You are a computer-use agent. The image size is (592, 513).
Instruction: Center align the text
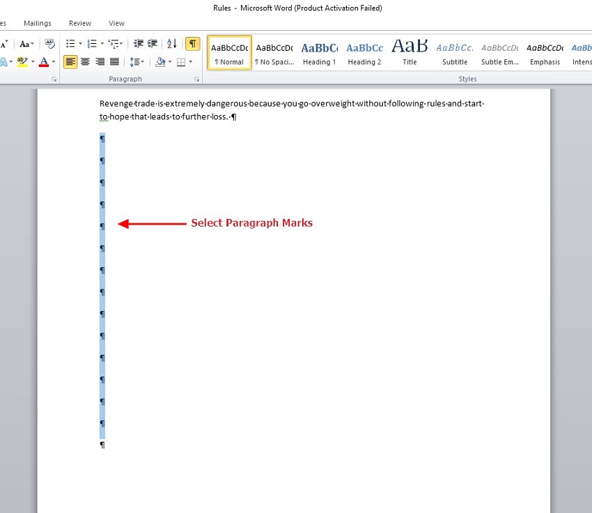pyautogui.click(x=85, y=62)
